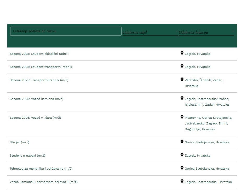View Tehnolog za mehaniku i održavanje job

click(x=41, y=169)
